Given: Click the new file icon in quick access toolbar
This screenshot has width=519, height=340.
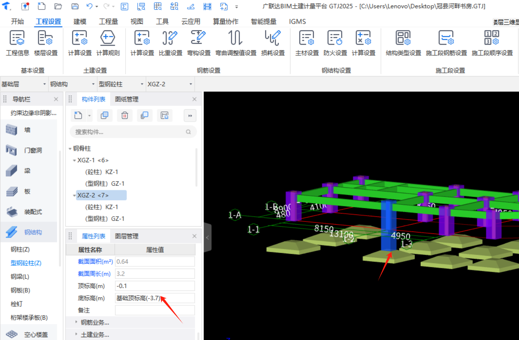Looking at the screenshot, I should (41, 6).
